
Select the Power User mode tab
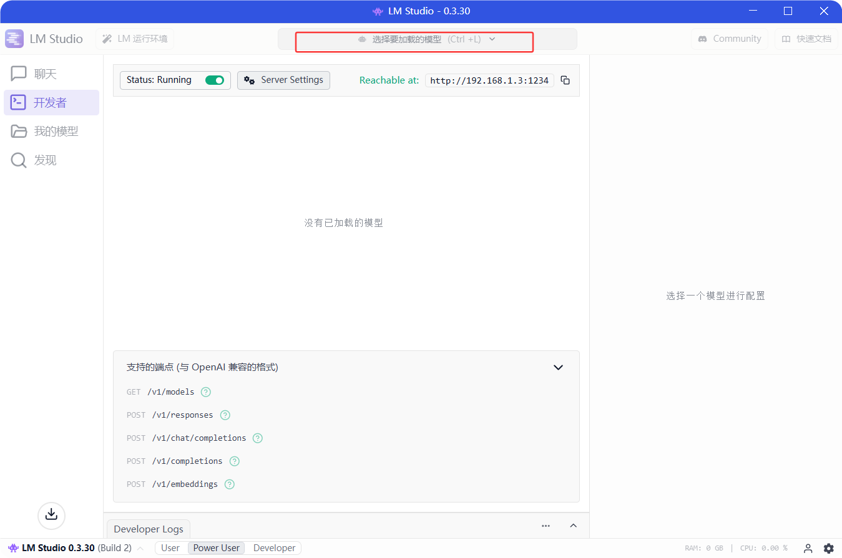tap(216, 547)
